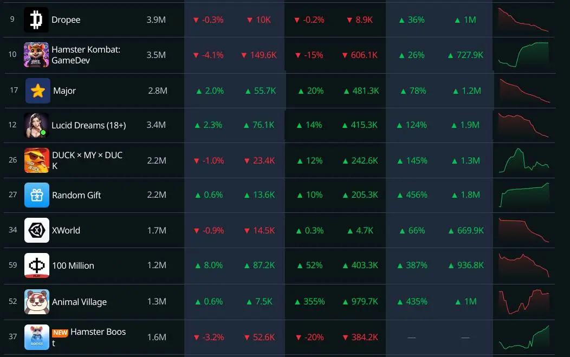View the 100 Million sparkline chart
This screenshot has width=570, height=357.
[524, 265]
